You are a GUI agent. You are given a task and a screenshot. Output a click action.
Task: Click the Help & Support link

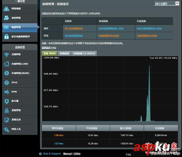[x=52, y=154]
